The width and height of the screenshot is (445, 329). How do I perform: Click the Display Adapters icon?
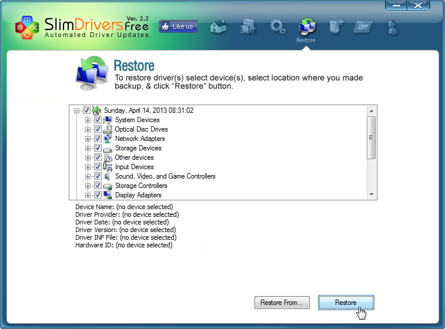108,195
